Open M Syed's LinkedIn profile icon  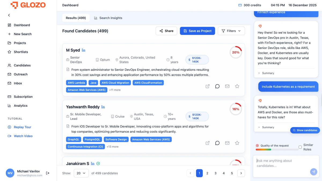(83, 50)
